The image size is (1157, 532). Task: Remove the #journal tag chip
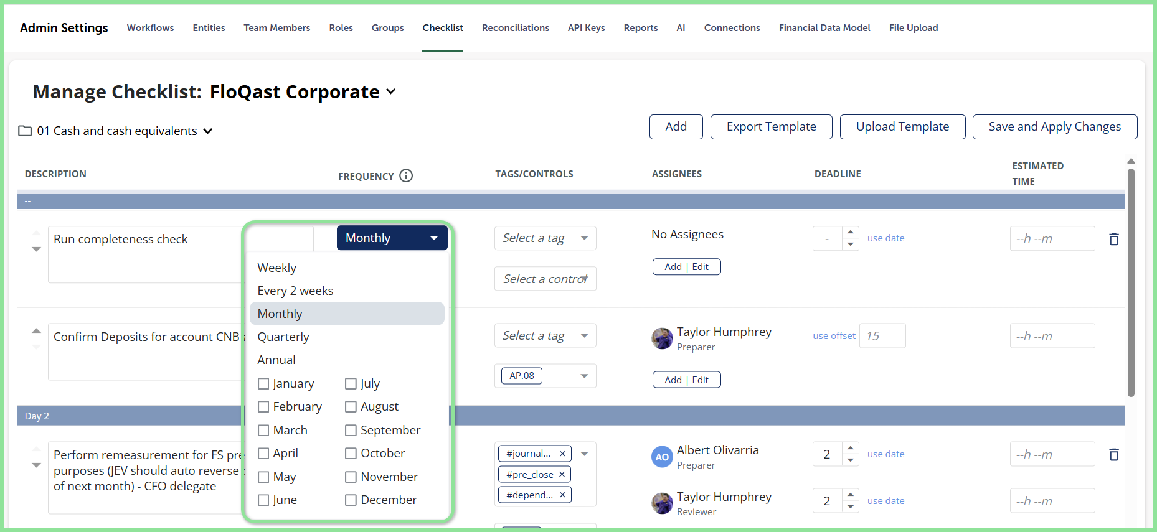[x=562, y=454]
